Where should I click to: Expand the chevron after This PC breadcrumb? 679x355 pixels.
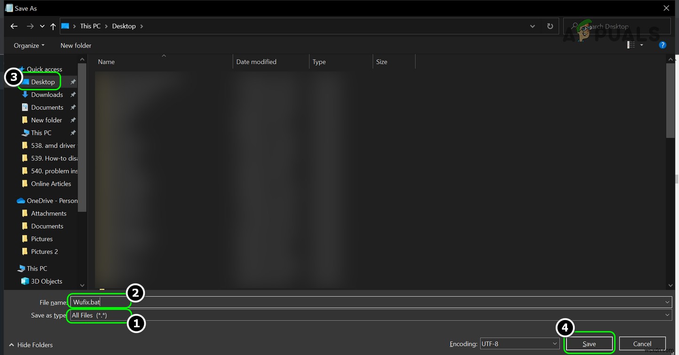[106, 26]
